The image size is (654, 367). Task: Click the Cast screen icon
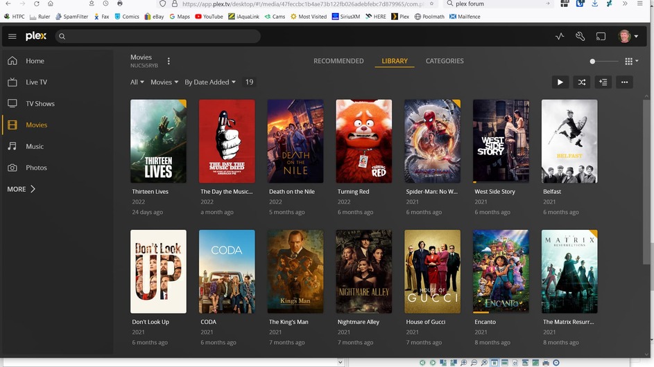point(601,36)
